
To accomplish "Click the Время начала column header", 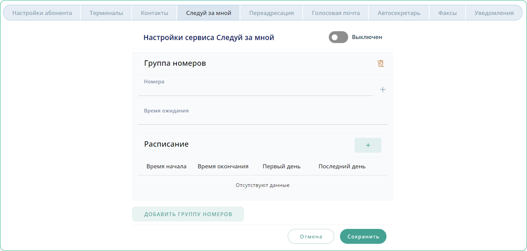I will tap(166, 167).
